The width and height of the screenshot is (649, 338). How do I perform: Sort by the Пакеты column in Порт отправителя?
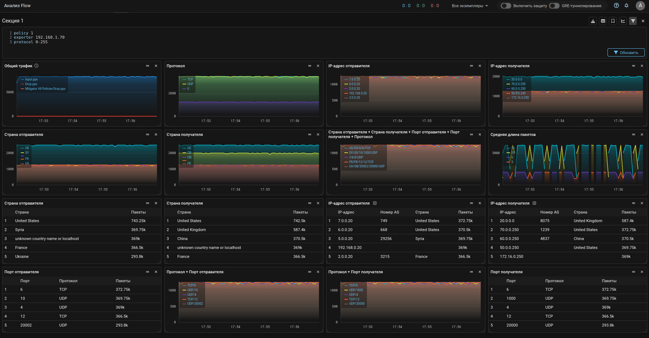pos(123,281)
